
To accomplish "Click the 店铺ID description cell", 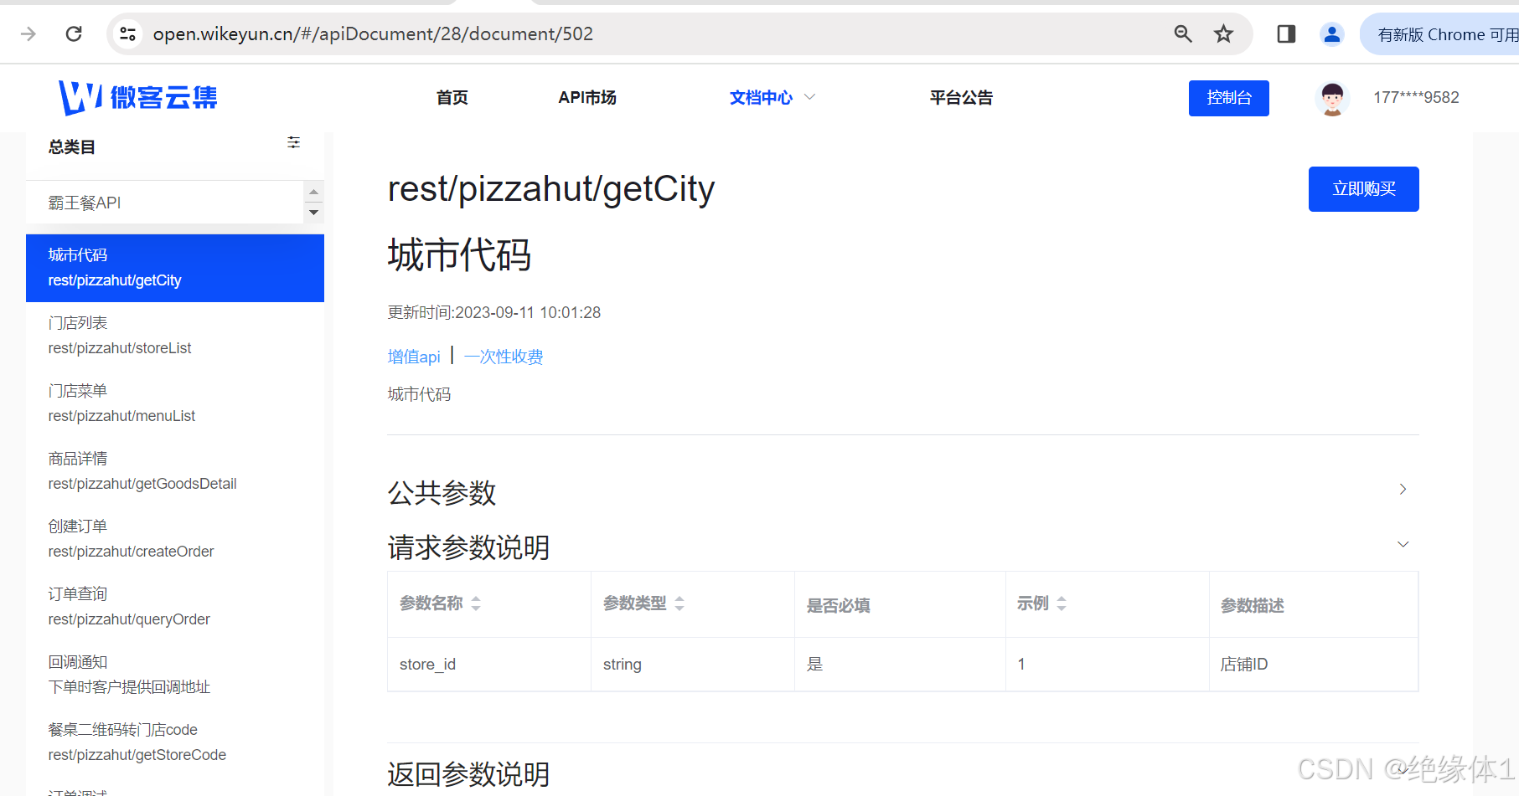I will point(1314,665).
